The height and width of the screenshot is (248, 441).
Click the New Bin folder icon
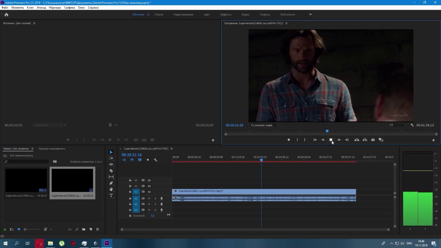[x=84, y=229]
